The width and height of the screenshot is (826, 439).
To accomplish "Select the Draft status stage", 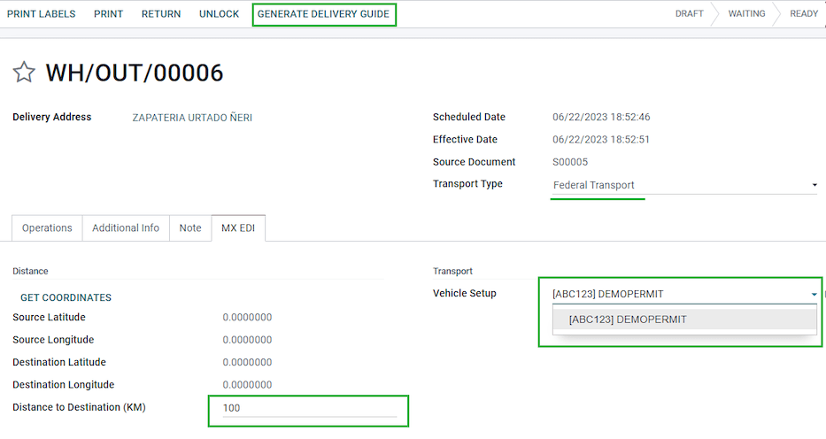I will 689,14.
